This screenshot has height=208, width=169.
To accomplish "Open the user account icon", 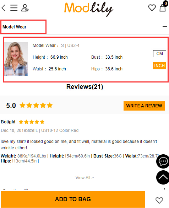I will (25, 8).
